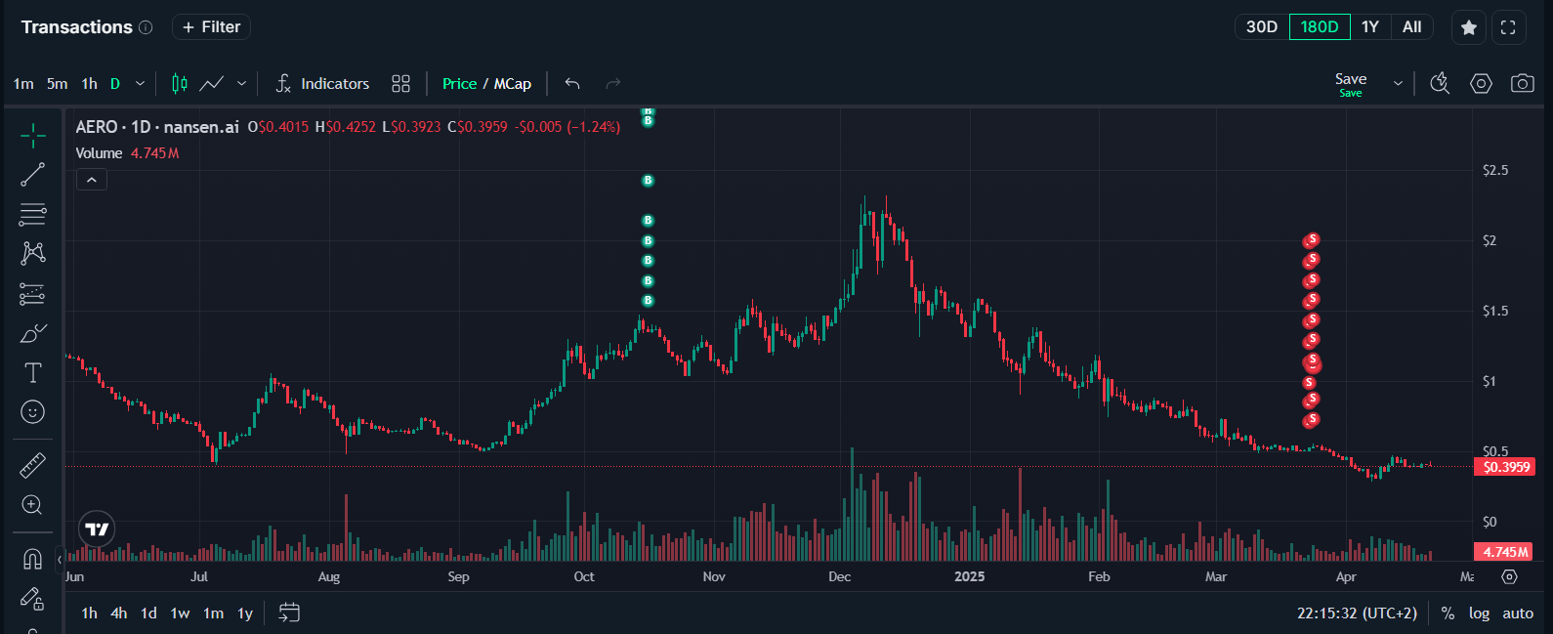Viewport: 1553px width, 634px height.
Task: Click the TradingView logo
Action: [x=97, y=529]
